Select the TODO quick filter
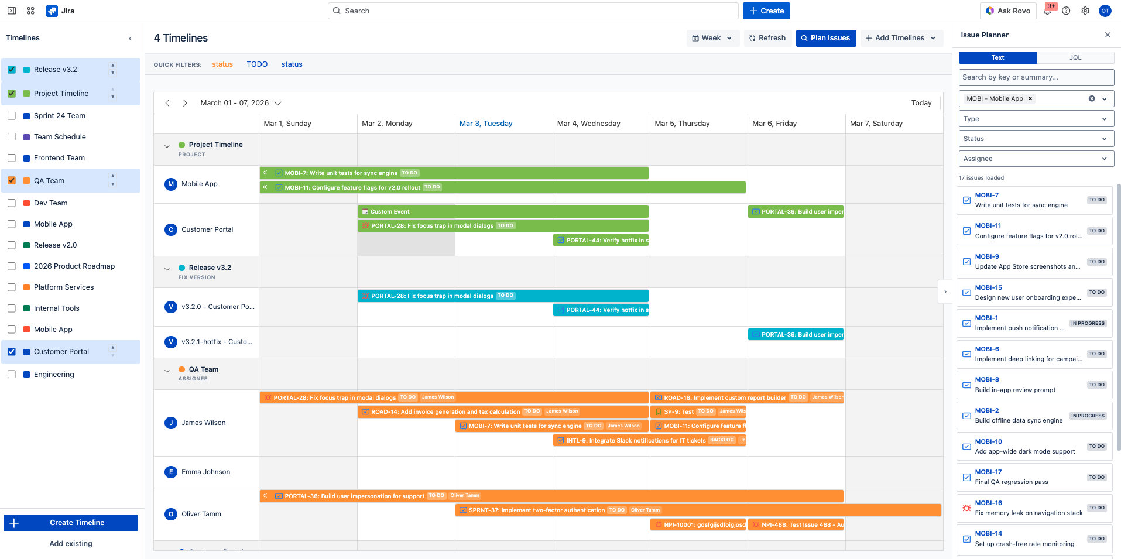This screenshot has height=559, width=1121. point(257,64)
